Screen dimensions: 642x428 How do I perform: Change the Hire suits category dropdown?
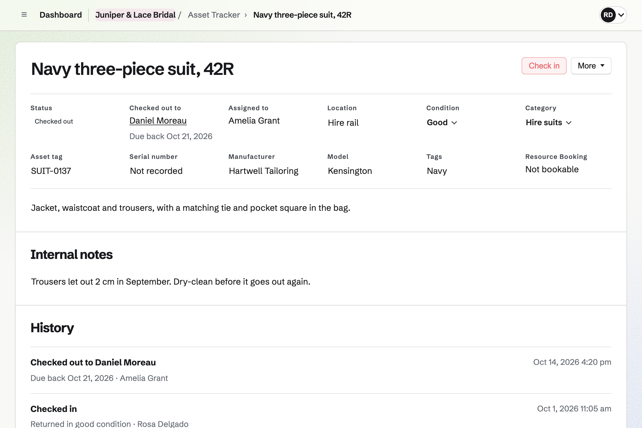click(548, 123)
